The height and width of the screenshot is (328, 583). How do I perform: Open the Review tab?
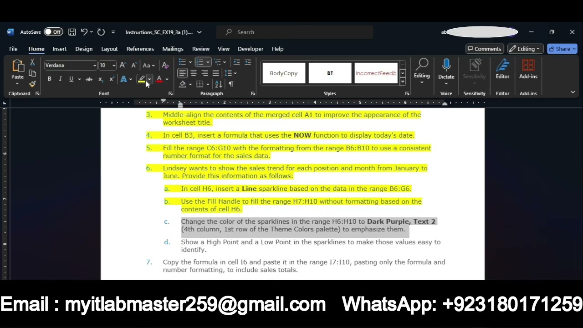(201, 49)
